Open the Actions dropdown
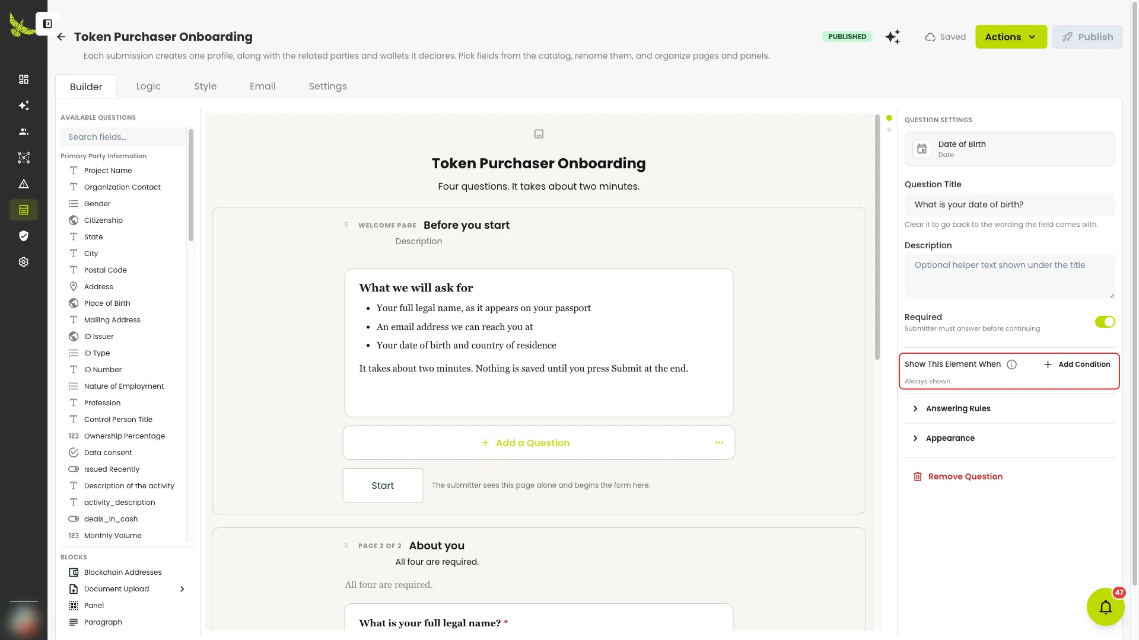This screenshot has width=1139, height=640. coord(1011,37)
